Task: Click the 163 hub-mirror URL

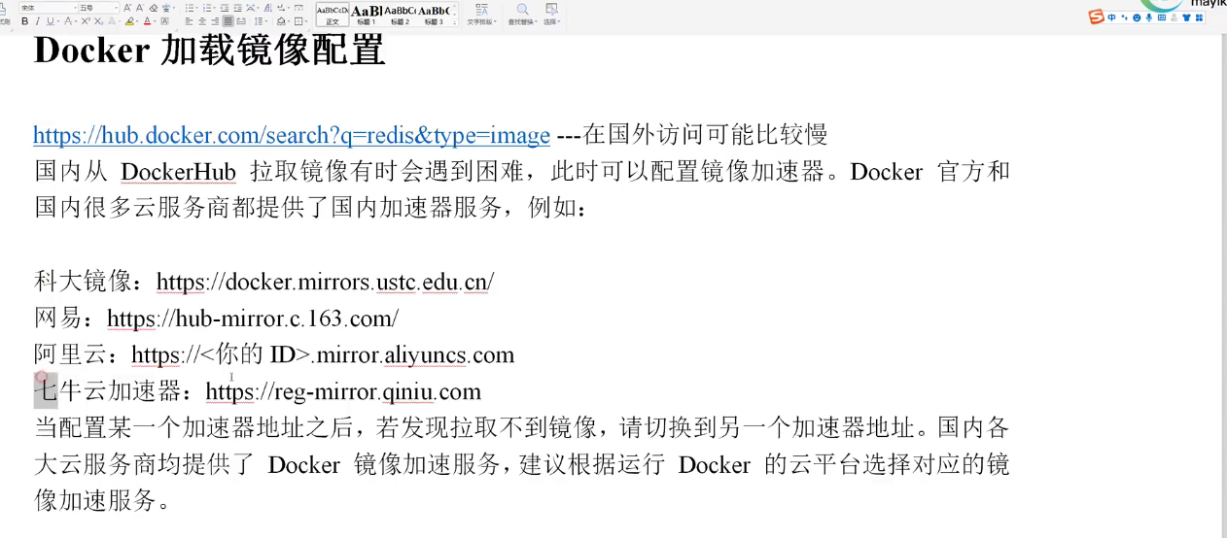Action: [x=253, y=319]
